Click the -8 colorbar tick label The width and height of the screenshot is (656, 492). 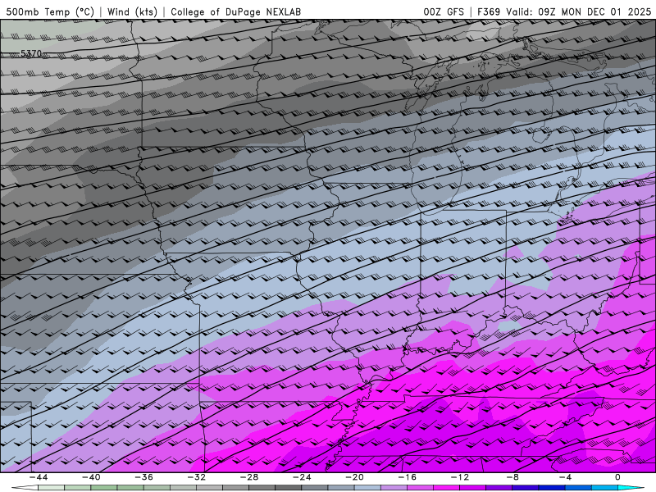click(x=512, y=477)
